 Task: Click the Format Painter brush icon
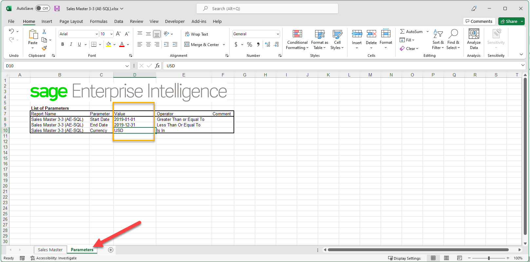[44, 48]
